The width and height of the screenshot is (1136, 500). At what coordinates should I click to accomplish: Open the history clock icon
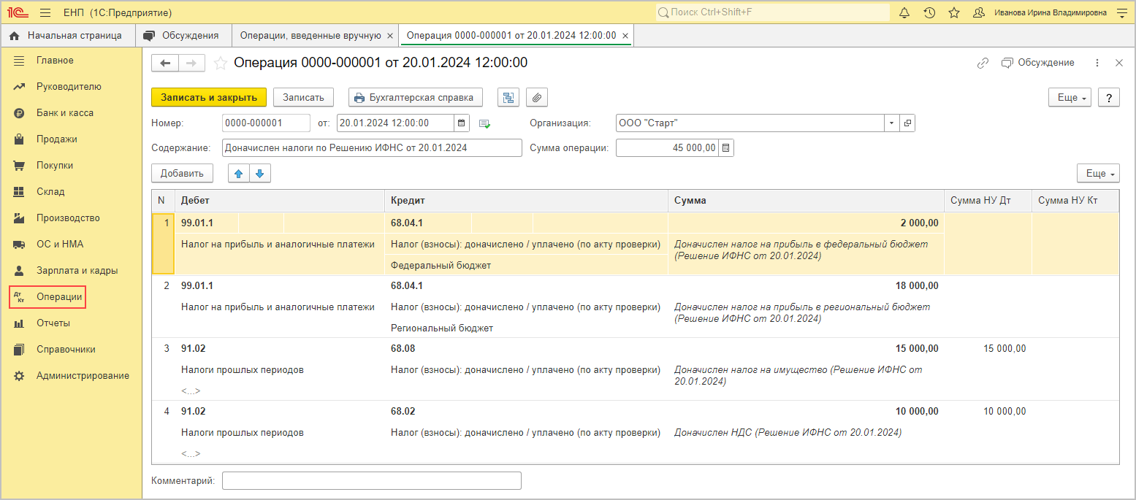coord(929,12)
